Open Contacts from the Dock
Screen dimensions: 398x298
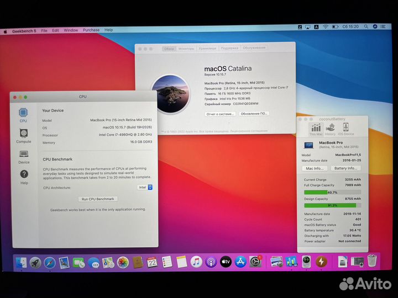tap(138, 262)
